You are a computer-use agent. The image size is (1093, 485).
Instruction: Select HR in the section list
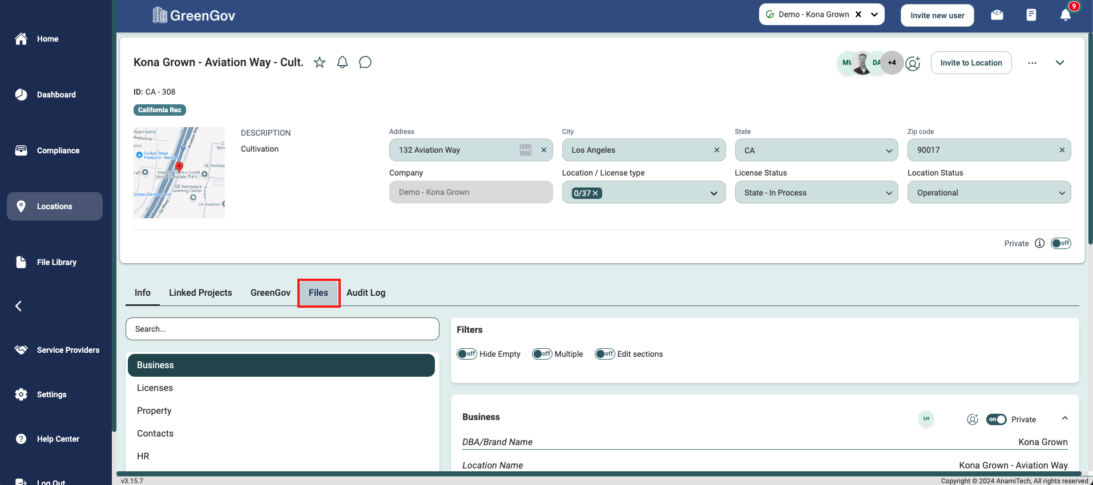(x=281, y=457)
